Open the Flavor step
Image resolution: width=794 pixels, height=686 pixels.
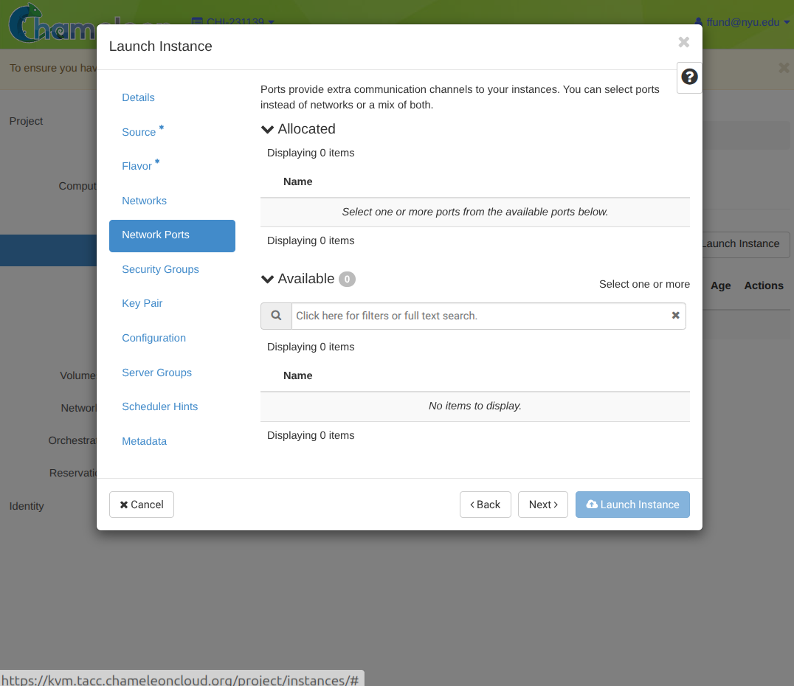click(x=137, y=166)
